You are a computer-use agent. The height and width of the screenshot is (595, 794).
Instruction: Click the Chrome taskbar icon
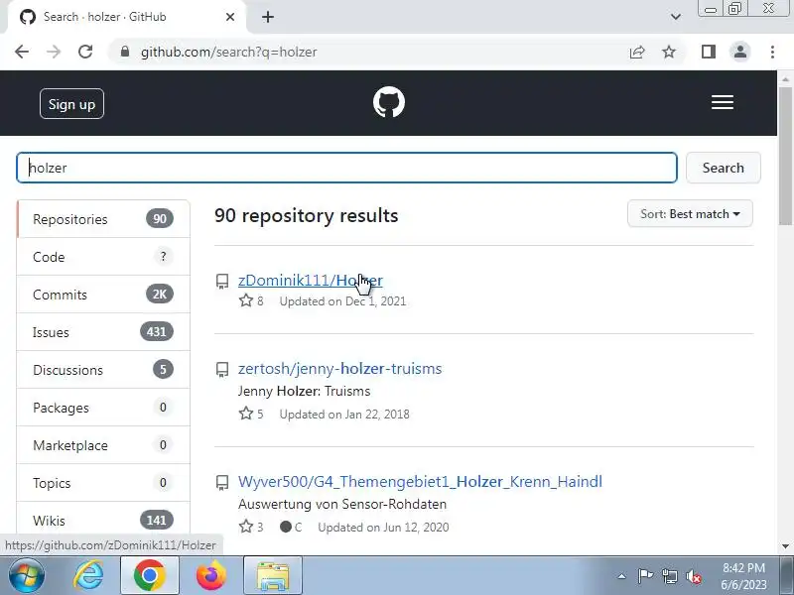pos(150,576)
